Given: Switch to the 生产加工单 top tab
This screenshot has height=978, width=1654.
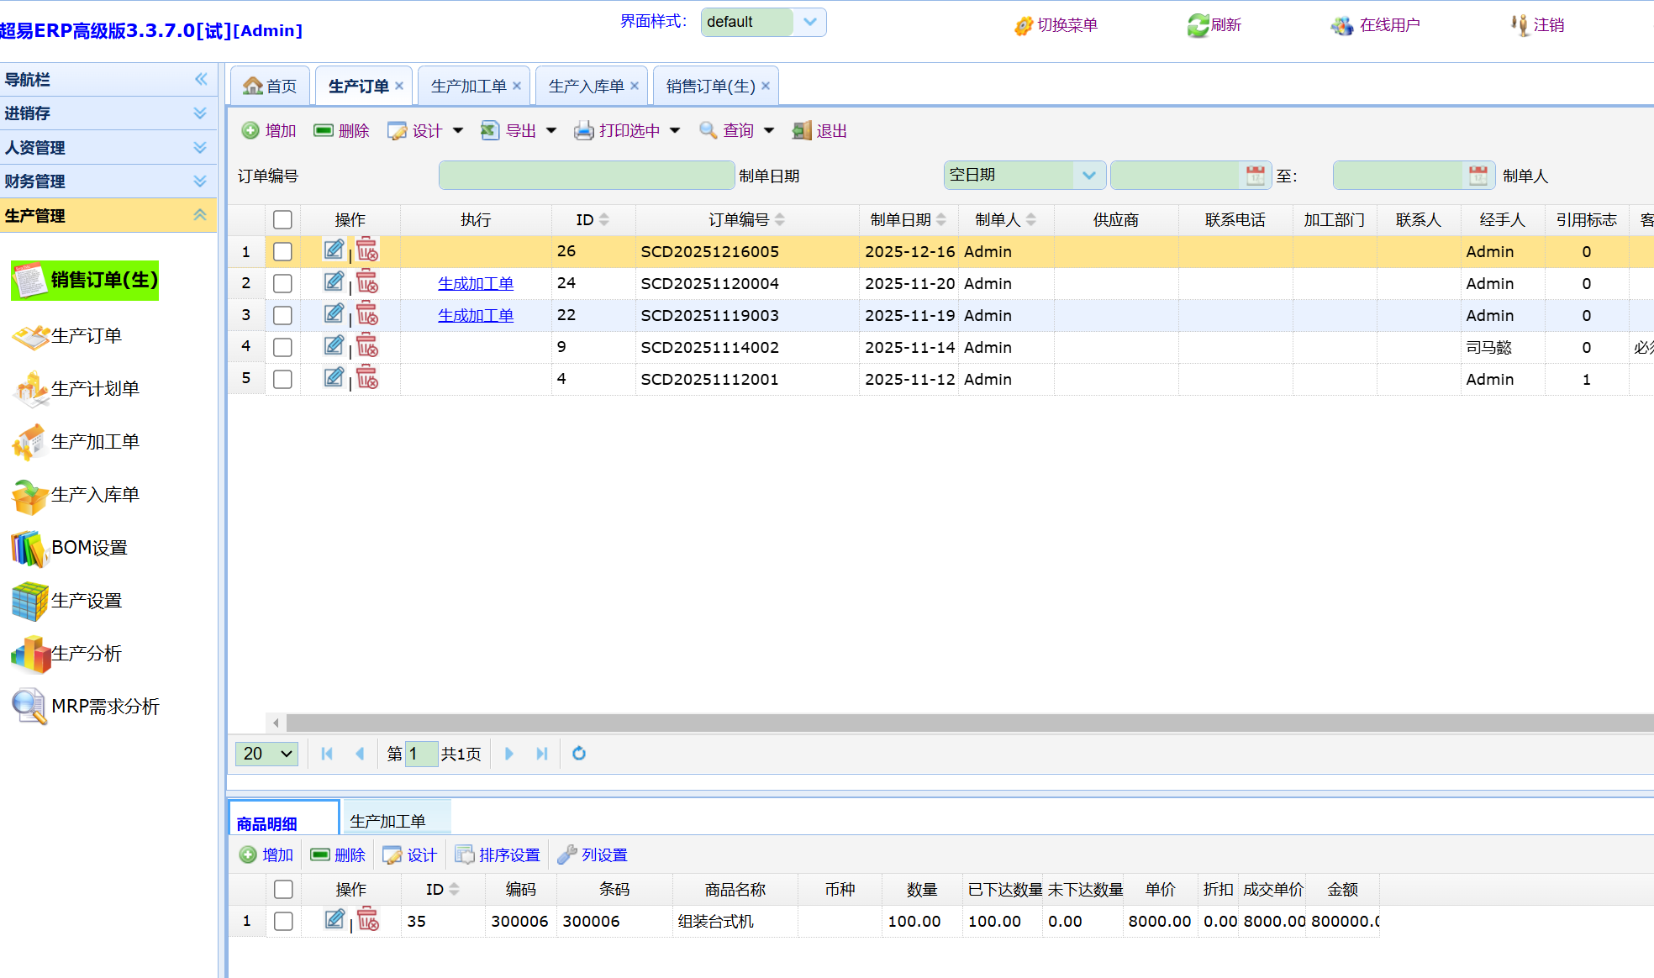Looking at the screenshot, I should (x=469, y=86).
